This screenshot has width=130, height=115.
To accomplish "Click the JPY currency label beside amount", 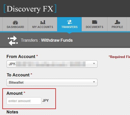I will (x=45, y=100).
